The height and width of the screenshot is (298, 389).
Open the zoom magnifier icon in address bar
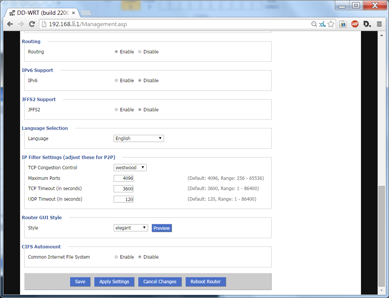[x=314, y=24]
